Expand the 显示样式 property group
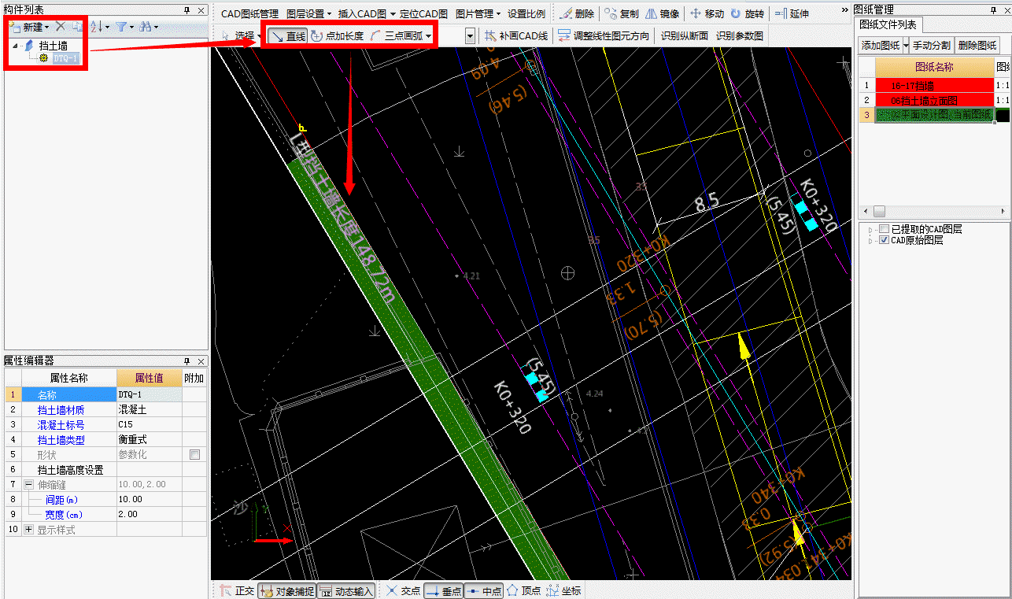This screenshot has width=1012, height=599. 29,530
